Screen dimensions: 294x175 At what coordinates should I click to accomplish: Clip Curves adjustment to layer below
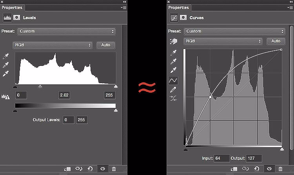point(234,169)
